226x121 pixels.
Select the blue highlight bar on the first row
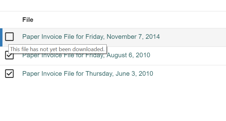coord(1,37)
